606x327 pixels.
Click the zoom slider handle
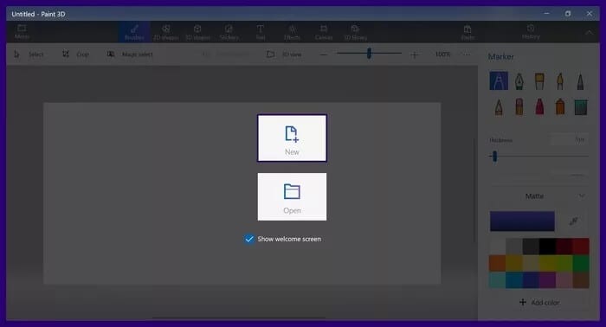tap(369, 54)
